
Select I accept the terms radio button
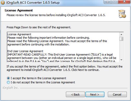pos(8,78)
